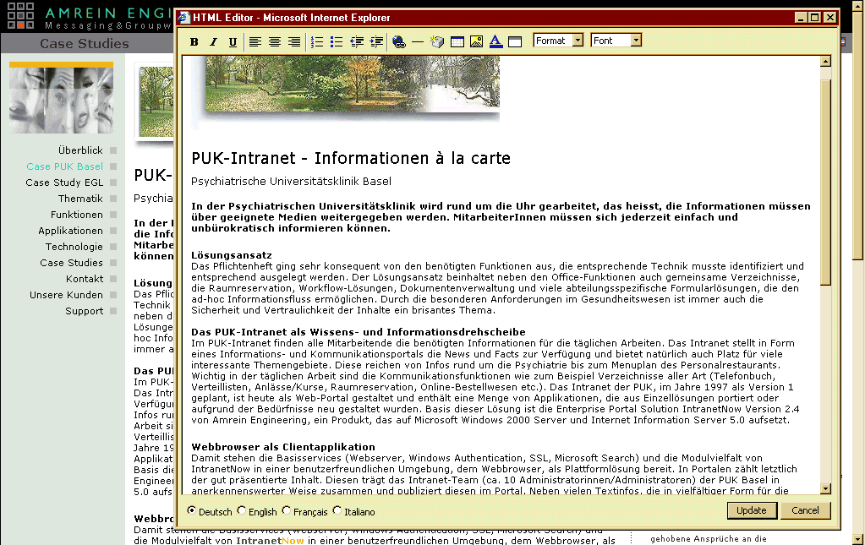865x545 pixels.
Task: Click the Internet Explorer icon in title bar
Action: pos(184,18)
